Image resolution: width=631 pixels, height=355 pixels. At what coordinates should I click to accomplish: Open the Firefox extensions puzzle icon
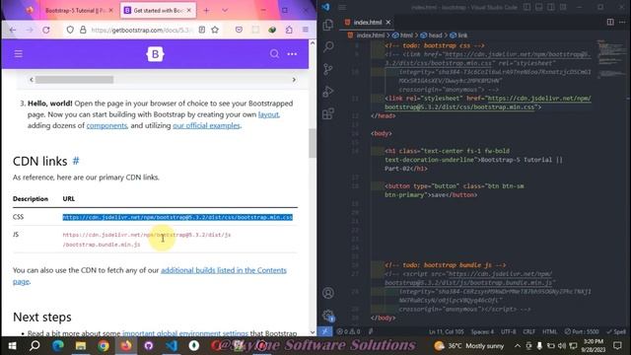[289, 30]
